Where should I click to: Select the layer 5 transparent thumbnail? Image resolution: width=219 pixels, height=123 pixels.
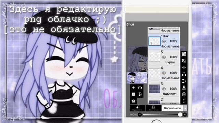tap(154, 57)
